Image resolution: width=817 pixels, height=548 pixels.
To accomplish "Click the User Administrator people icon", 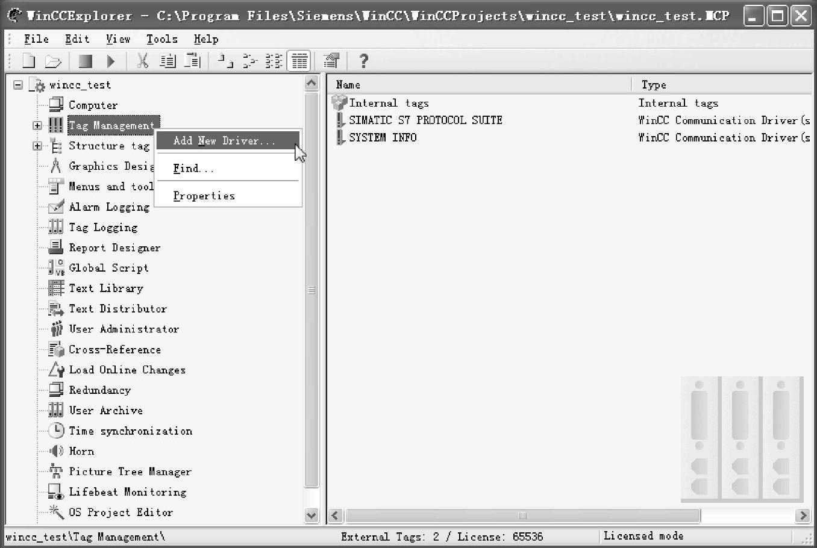I will point(56,329).
